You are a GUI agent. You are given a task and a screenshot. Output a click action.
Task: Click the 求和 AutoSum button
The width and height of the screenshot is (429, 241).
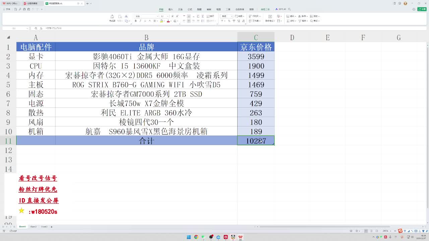(x=291, y=21)
